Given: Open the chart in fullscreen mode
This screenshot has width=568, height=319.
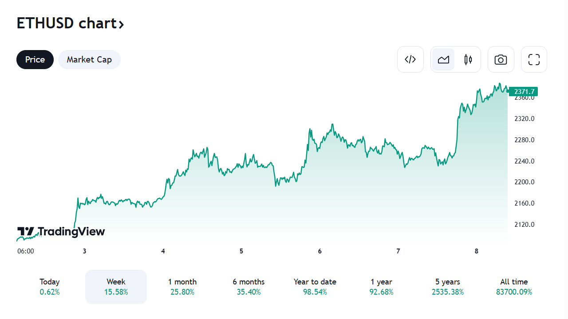Looking at the screenshot, I should pyautogui.click(x=534, y=59).
